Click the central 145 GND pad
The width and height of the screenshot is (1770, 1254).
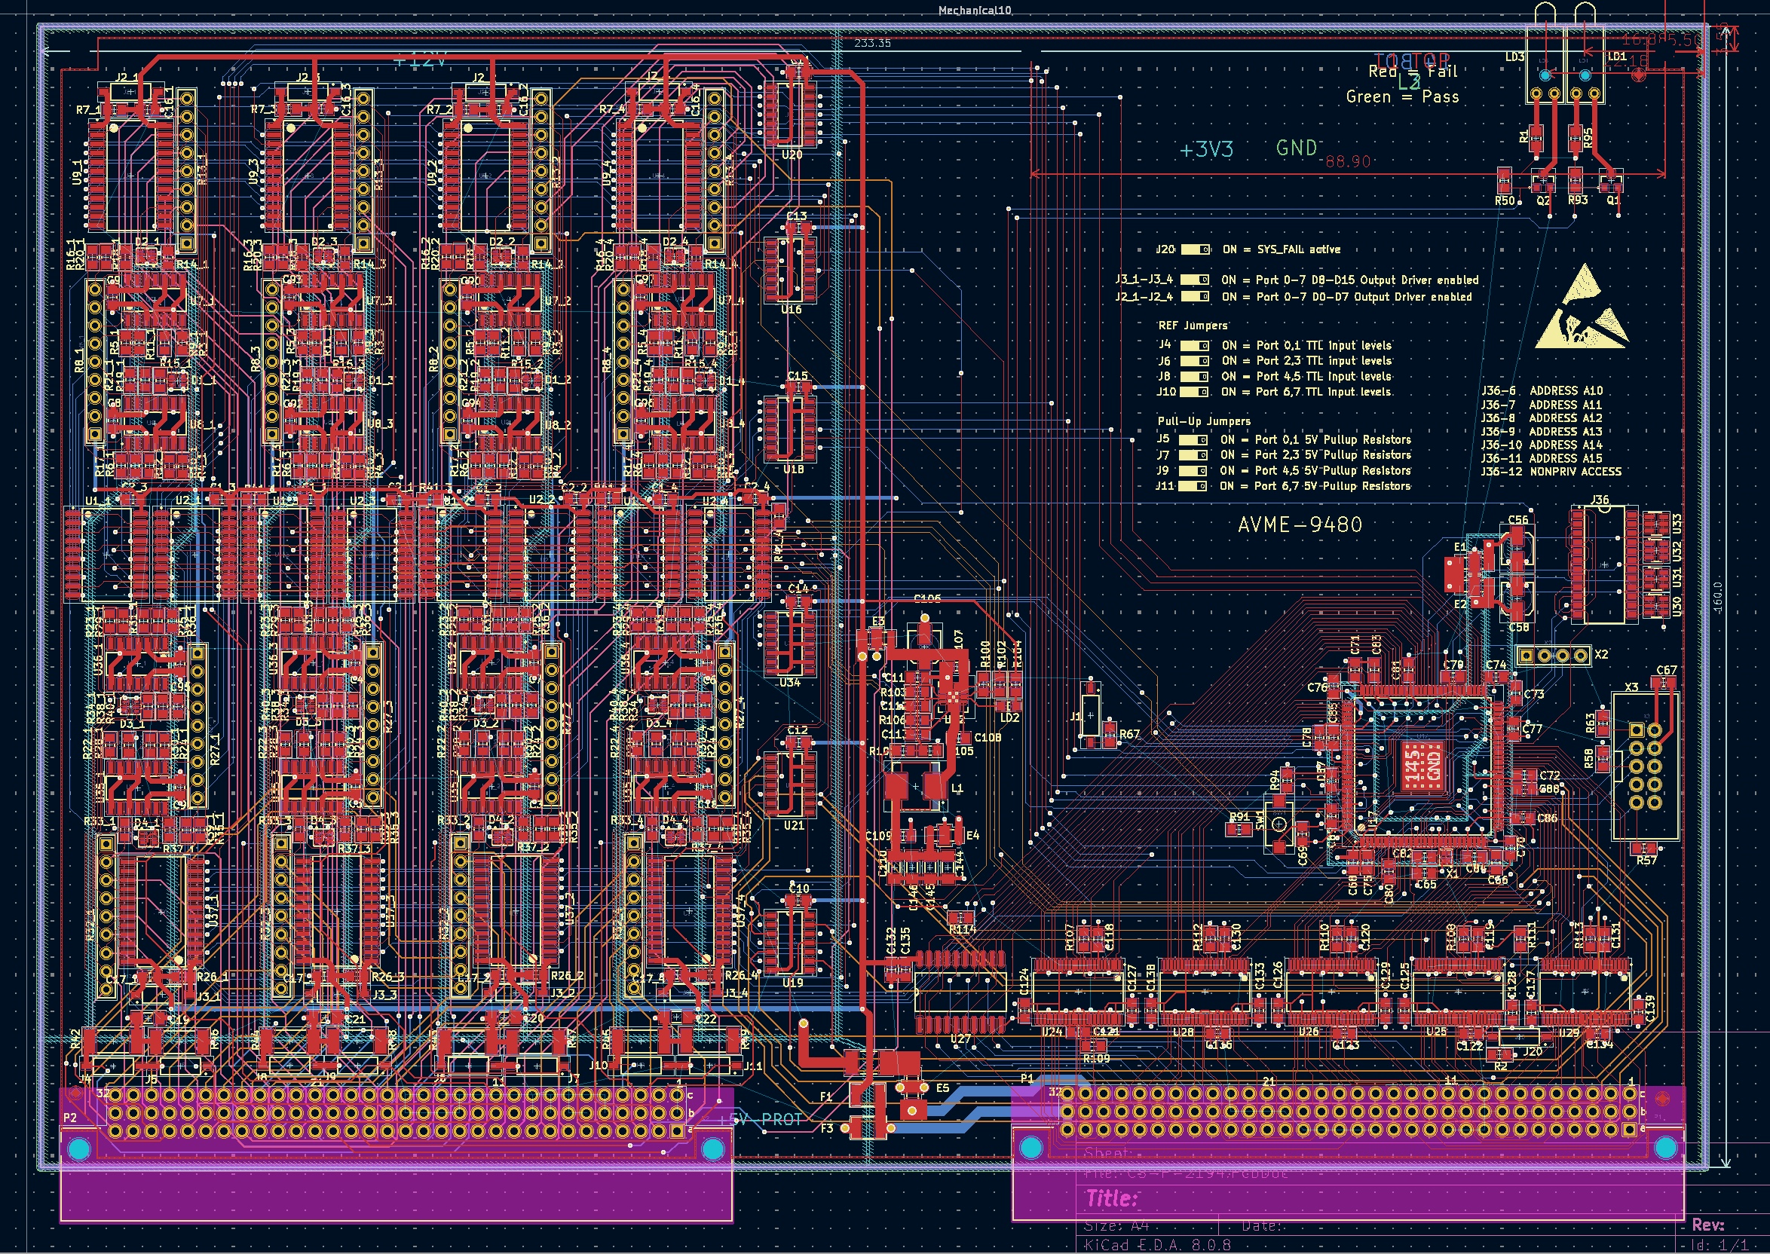1422,766
